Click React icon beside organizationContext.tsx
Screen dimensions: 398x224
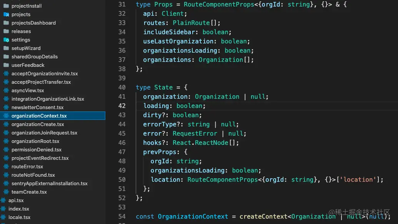click(x=6, y=116)
